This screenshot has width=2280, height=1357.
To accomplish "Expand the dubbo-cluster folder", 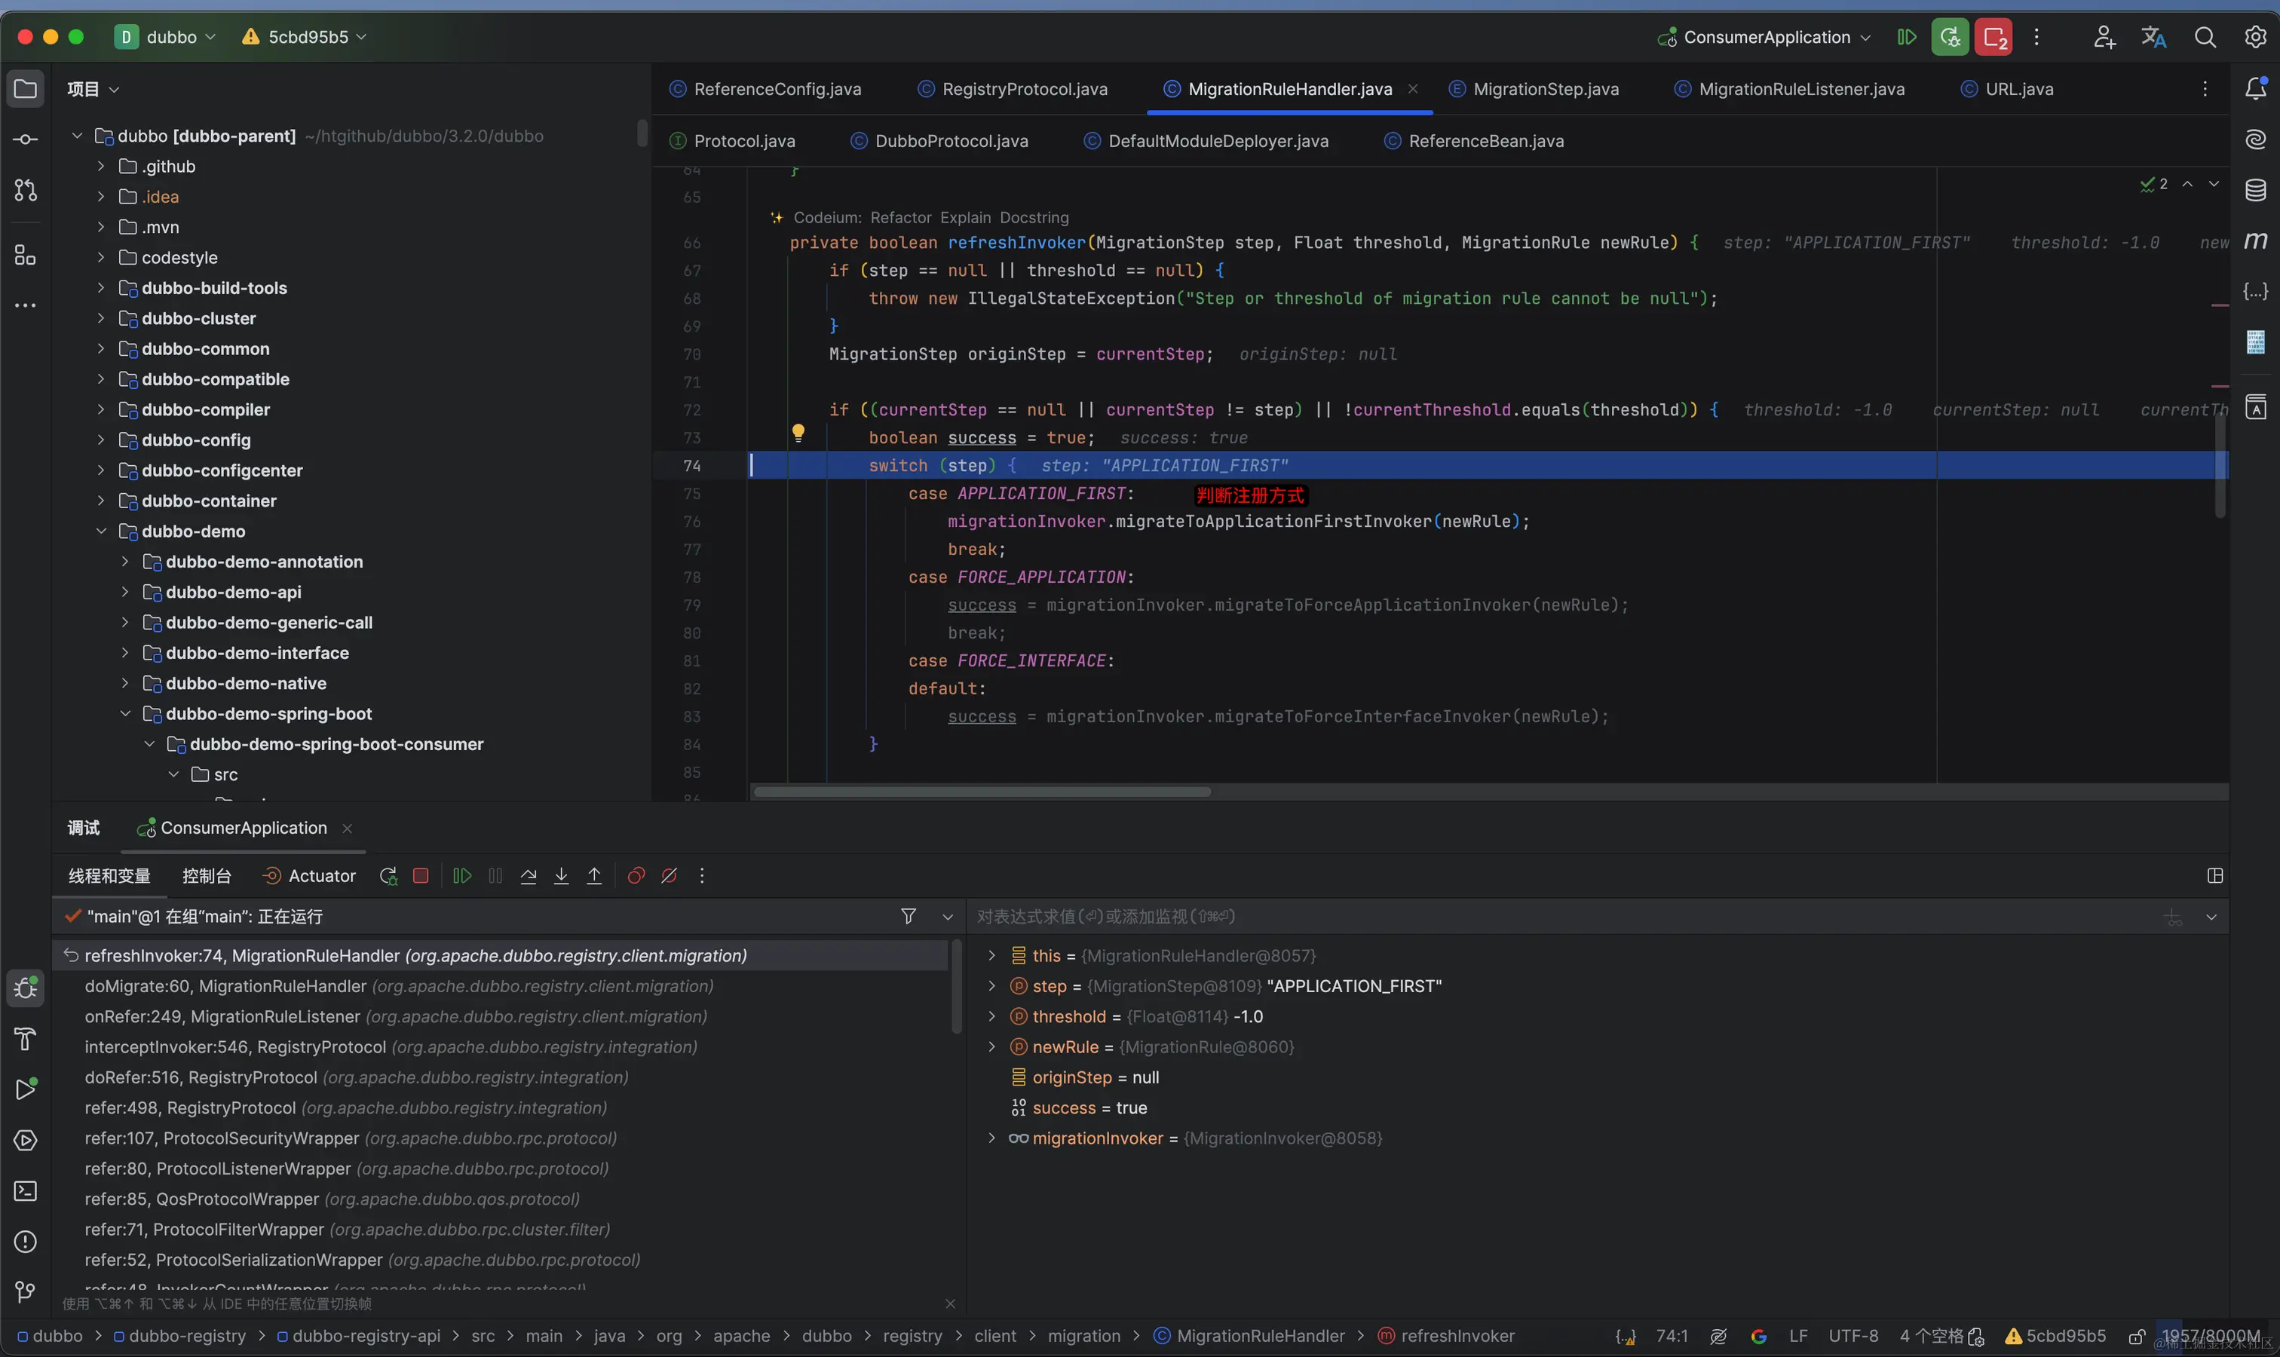I will pos(100,318).
